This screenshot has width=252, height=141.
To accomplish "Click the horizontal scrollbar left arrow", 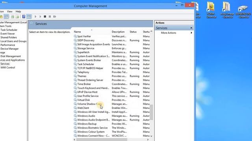I will pyautogui.click(x=74, y=139).
